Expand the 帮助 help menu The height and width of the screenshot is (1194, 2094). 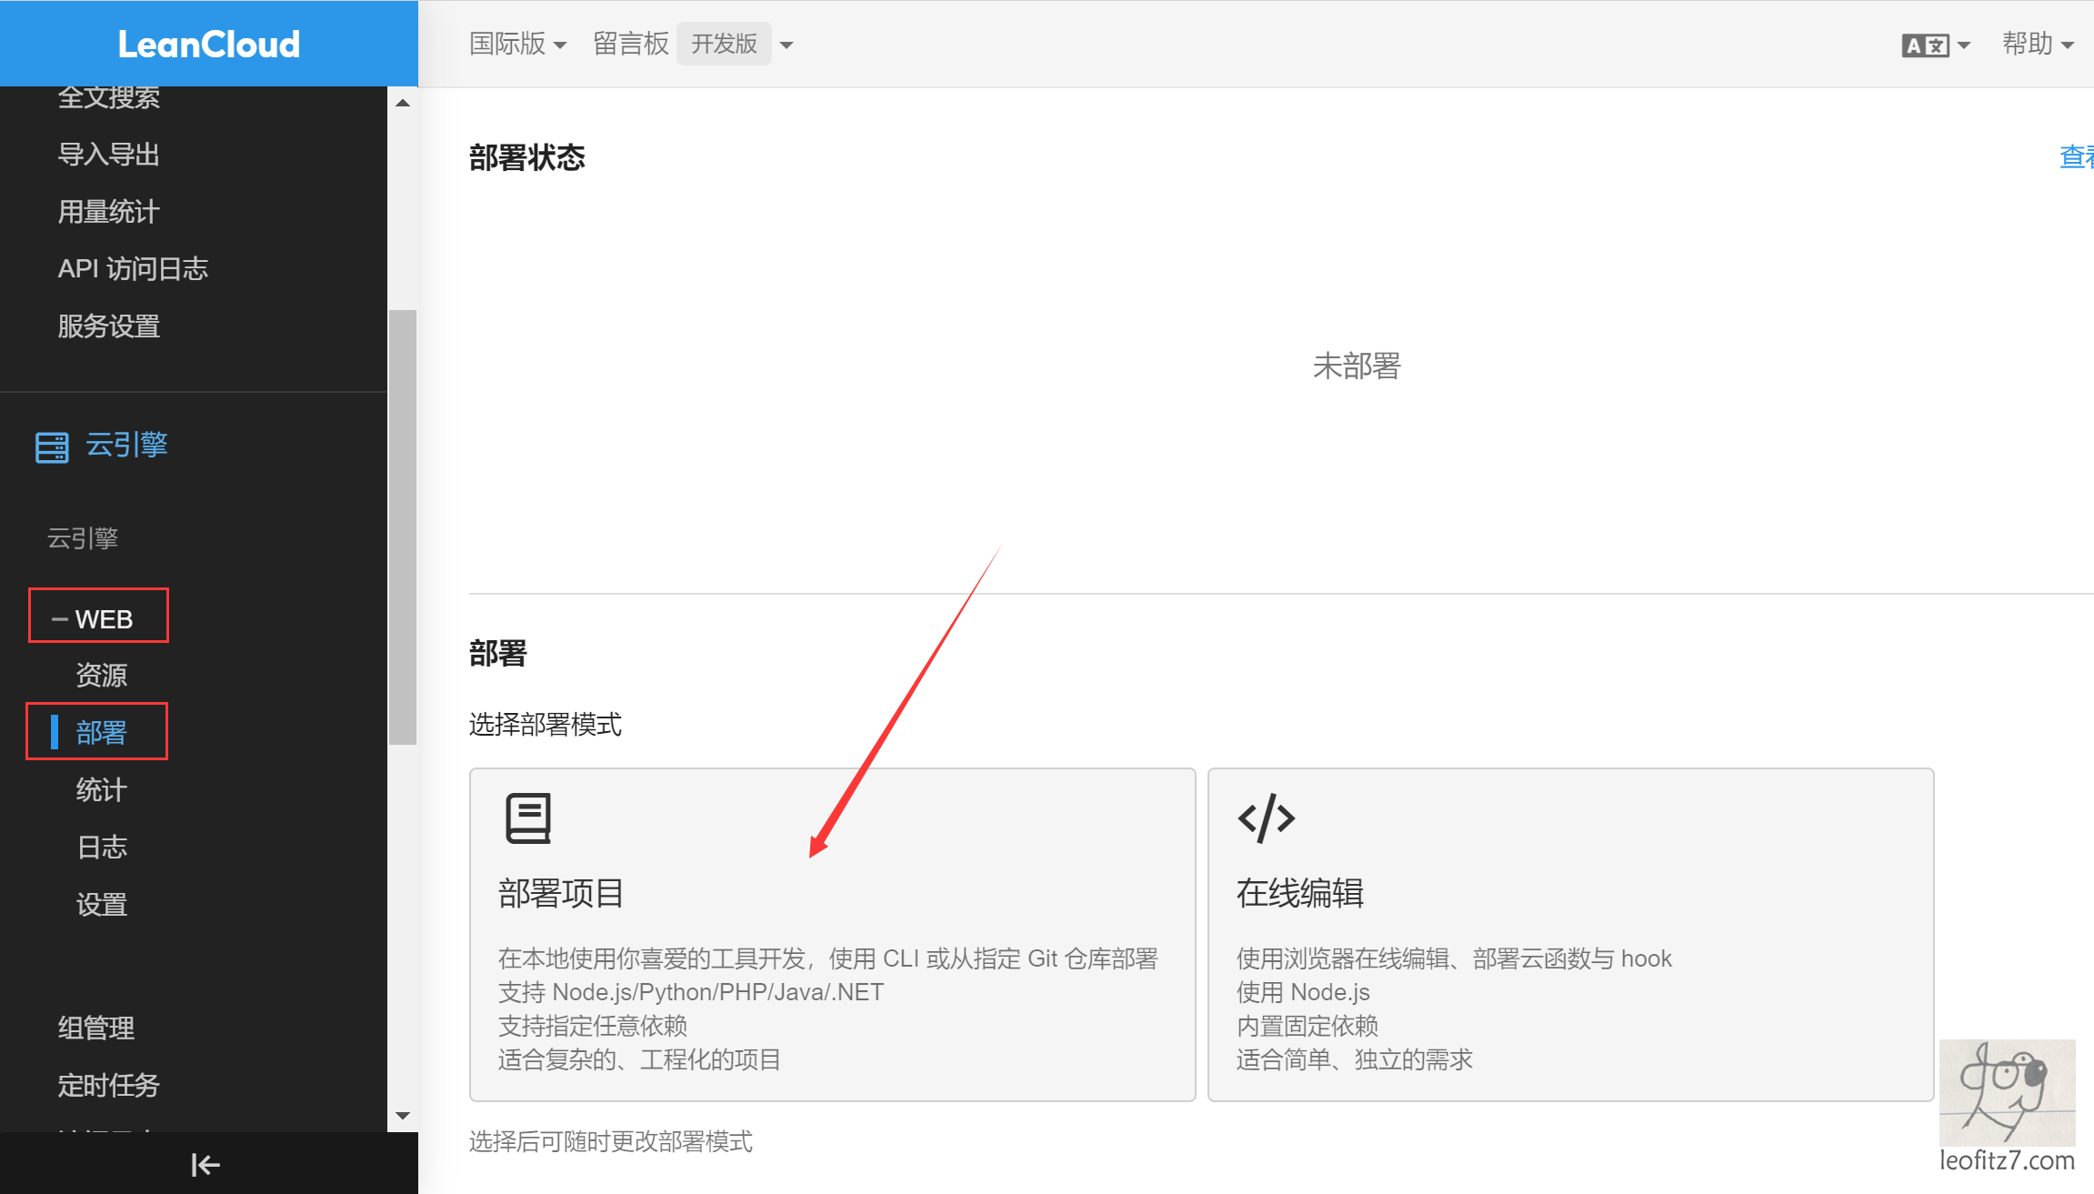coord(2037,44)
